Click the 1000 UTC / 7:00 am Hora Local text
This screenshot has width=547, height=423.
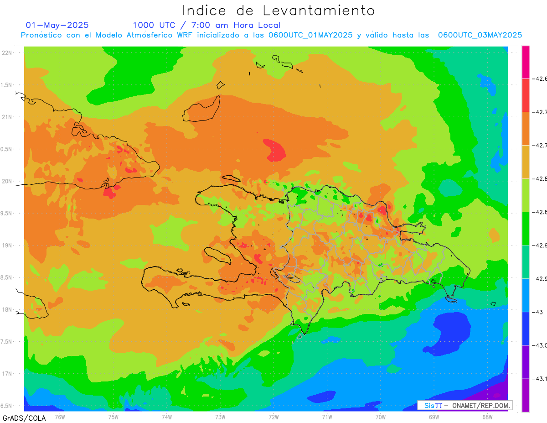[x=206, y=25]
